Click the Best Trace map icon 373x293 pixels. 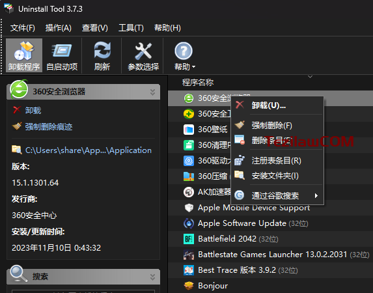(189, 270)
